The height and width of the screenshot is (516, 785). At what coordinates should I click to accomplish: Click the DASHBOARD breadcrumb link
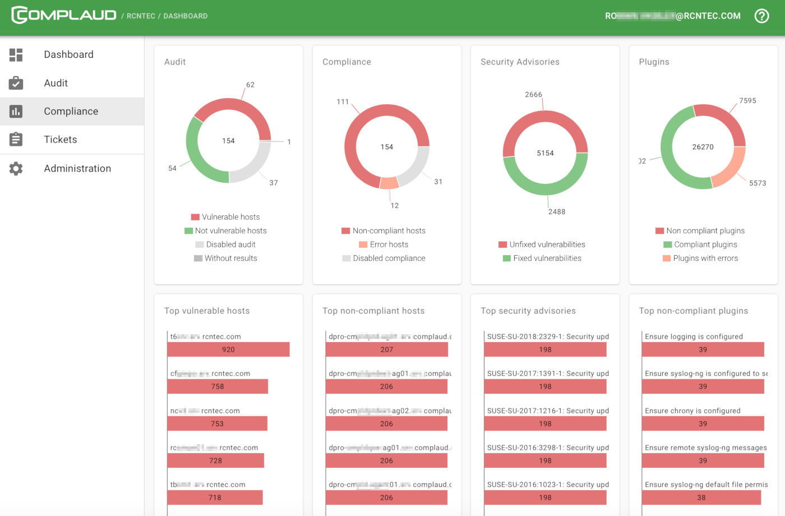[x=186, y=16]
